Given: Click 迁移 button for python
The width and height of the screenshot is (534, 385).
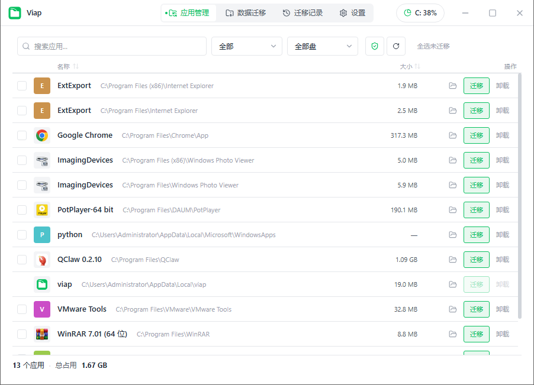Looking at the screenshot, I should point(477,235).
